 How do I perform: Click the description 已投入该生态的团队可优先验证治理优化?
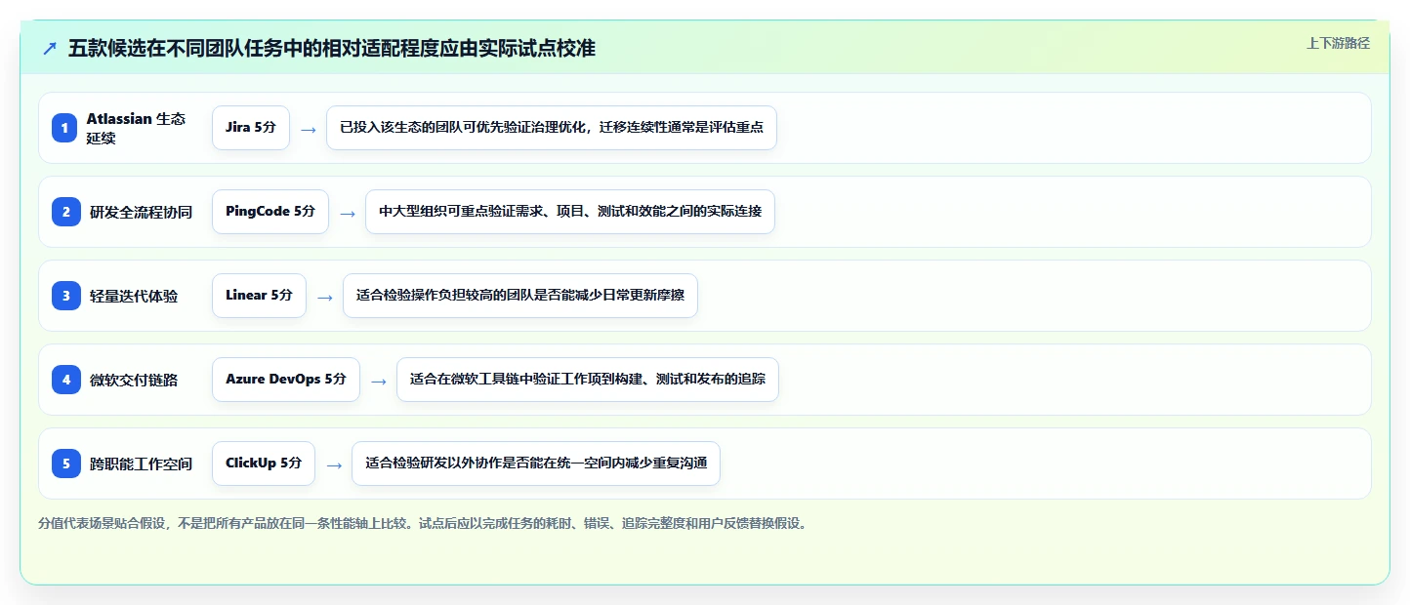click(x=552, y=128)
